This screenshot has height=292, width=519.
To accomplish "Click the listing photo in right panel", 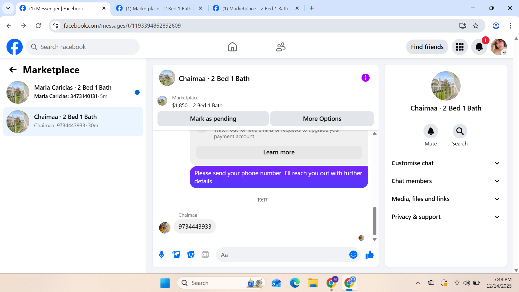I will pos(446,86).
